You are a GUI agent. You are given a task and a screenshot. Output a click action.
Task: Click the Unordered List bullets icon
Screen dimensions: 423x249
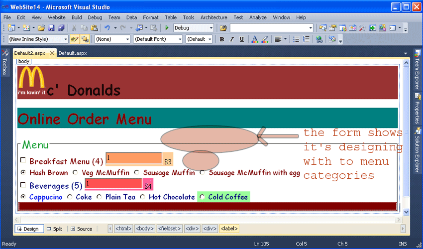pyautogui.click(x=296, y=39)
